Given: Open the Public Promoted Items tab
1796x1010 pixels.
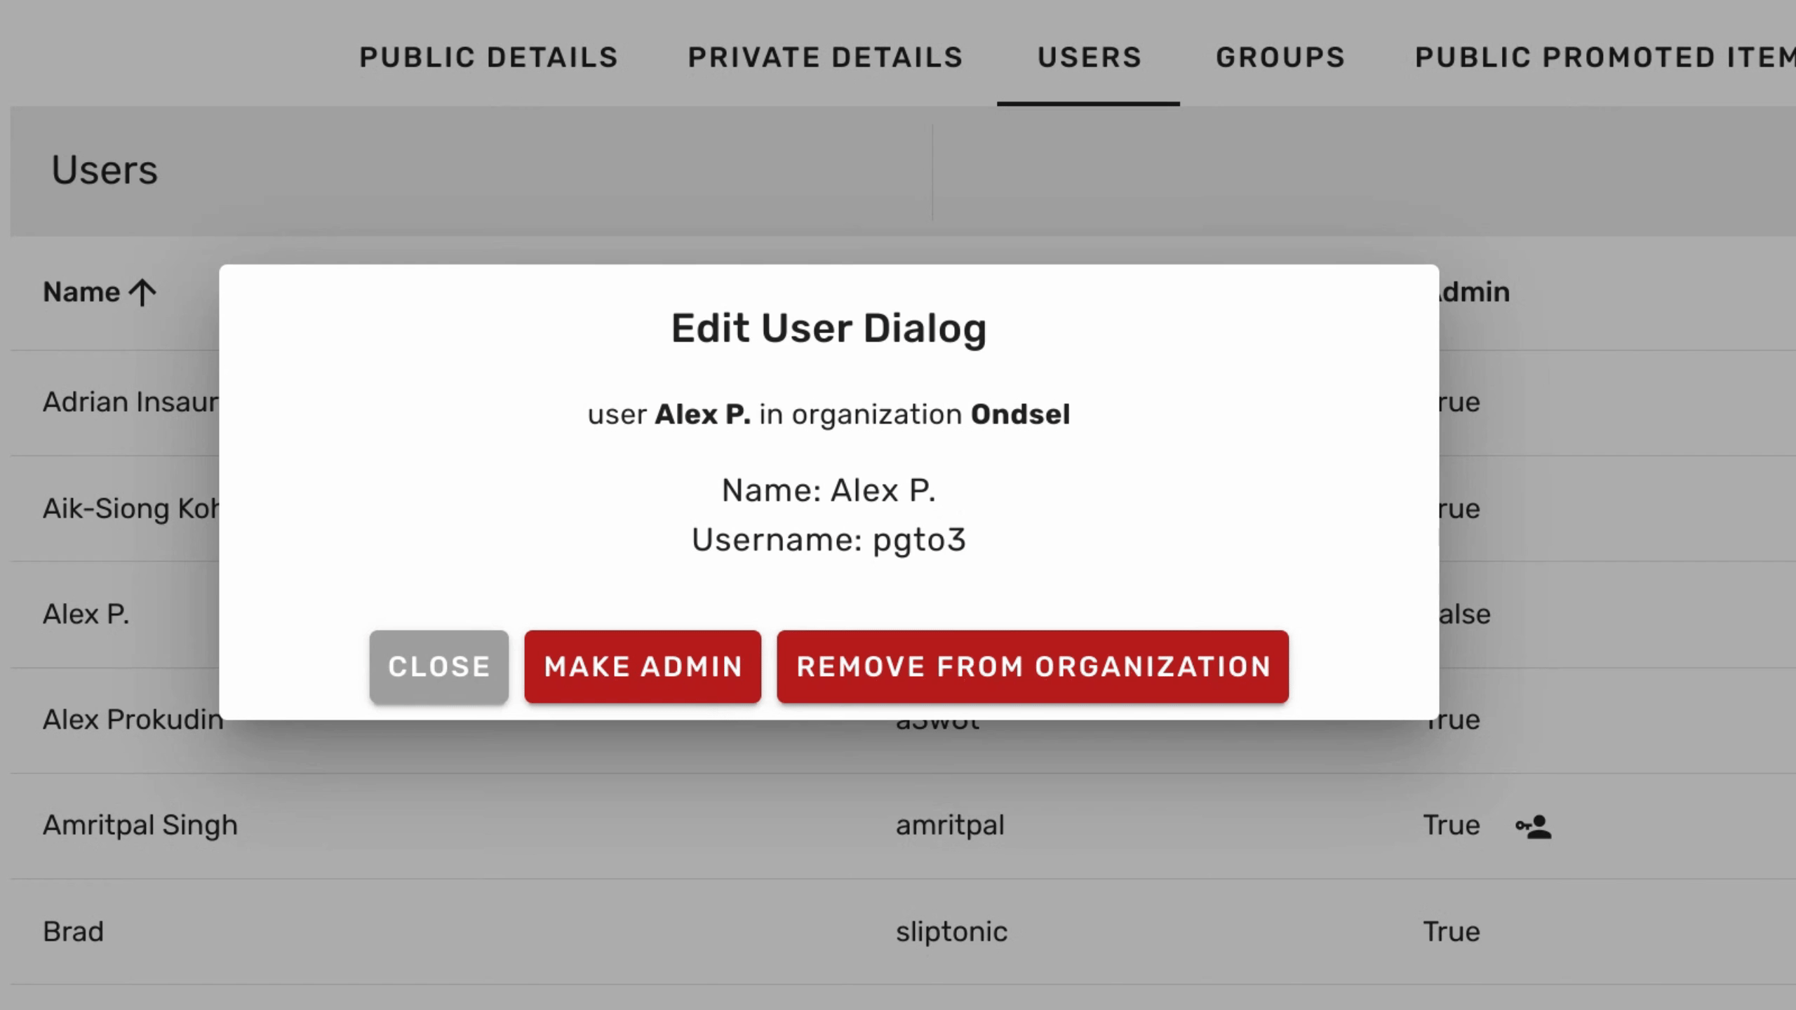Looking at the screenshot, I should coord(1603,58).
